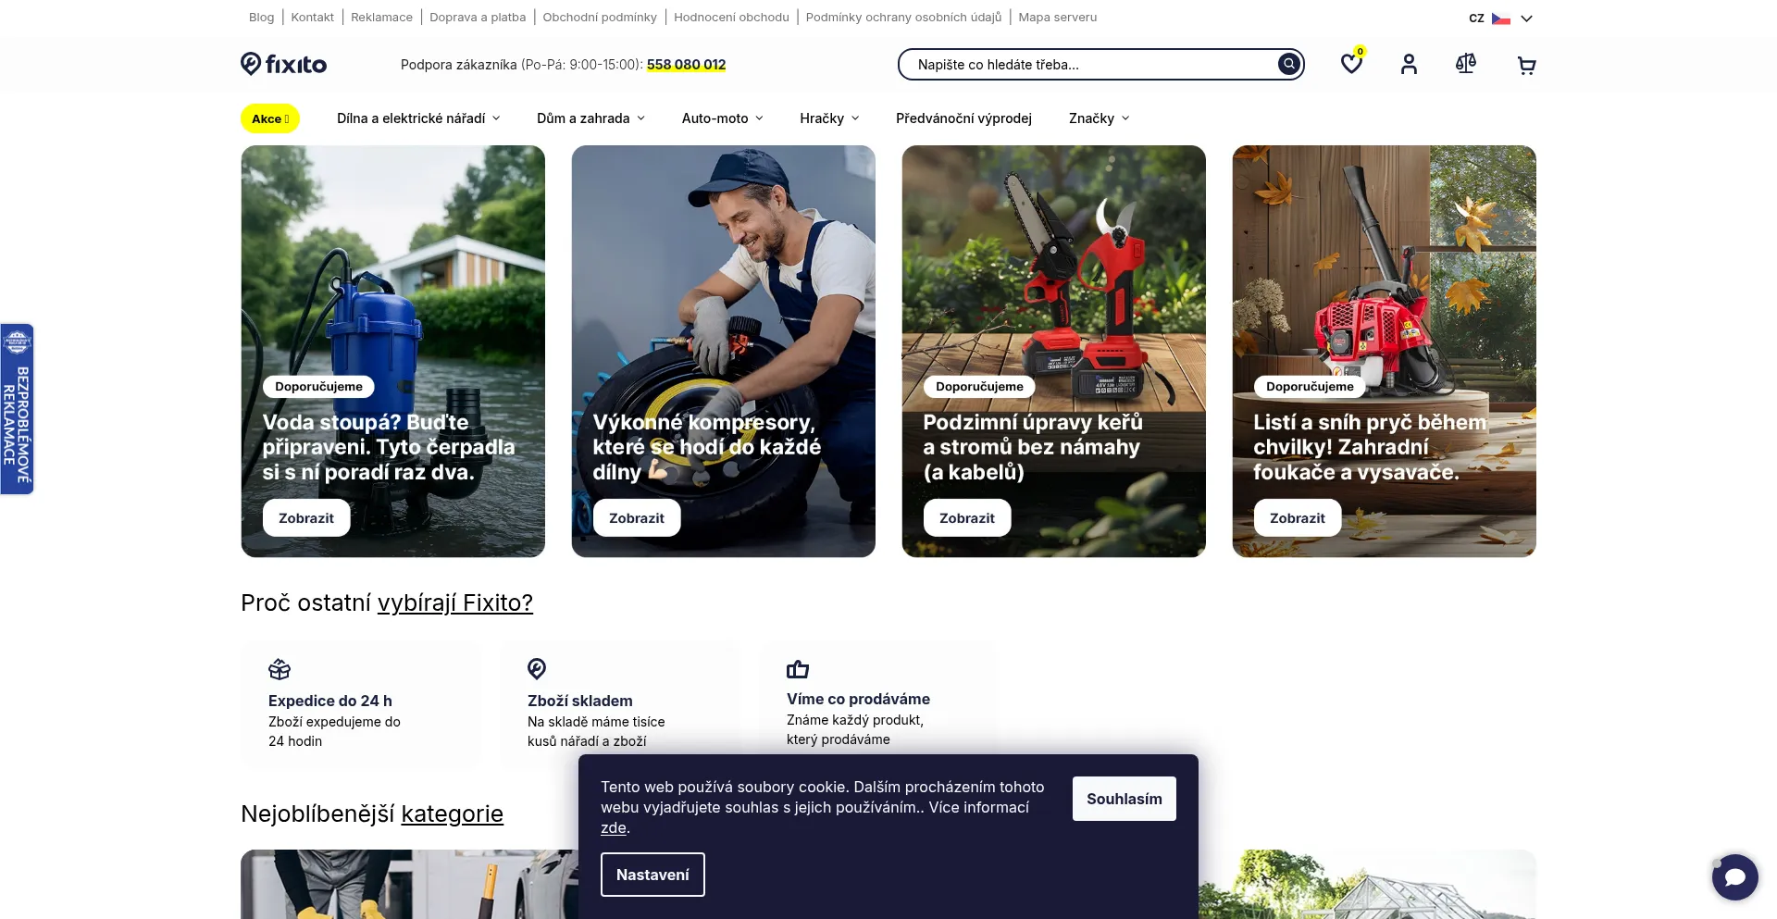Open the leaf blower banner image
Image resolution: width=1777 pixels, height=919 pixels.
[1384, 351]
